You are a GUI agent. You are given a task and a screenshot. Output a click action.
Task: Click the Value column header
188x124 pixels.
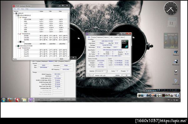(x=44, y=11)
